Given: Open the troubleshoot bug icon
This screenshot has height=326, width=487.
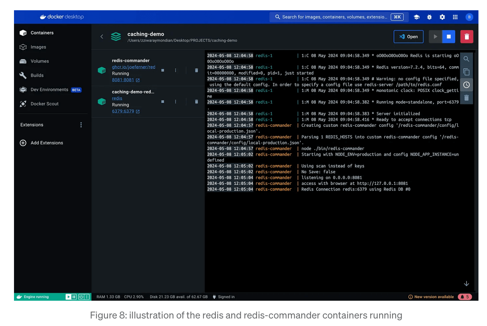Looking at the screenshot, I should click(x=430, y=17).
